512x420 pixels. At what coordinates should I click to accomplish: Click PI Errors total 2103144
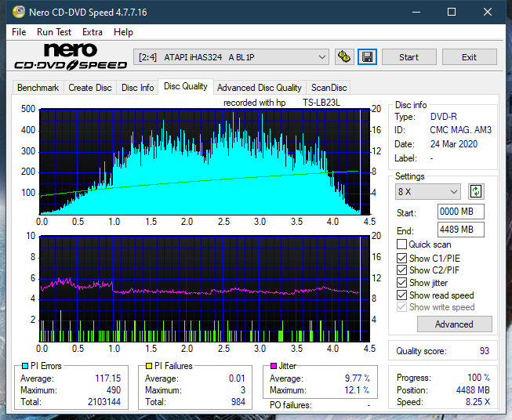[x=104, y=402]
